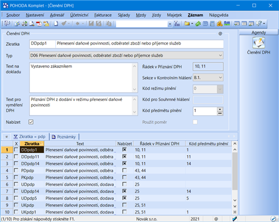
Task: Click the Nabízet column header
Action: pyautogui.click(x=124, y=144)
